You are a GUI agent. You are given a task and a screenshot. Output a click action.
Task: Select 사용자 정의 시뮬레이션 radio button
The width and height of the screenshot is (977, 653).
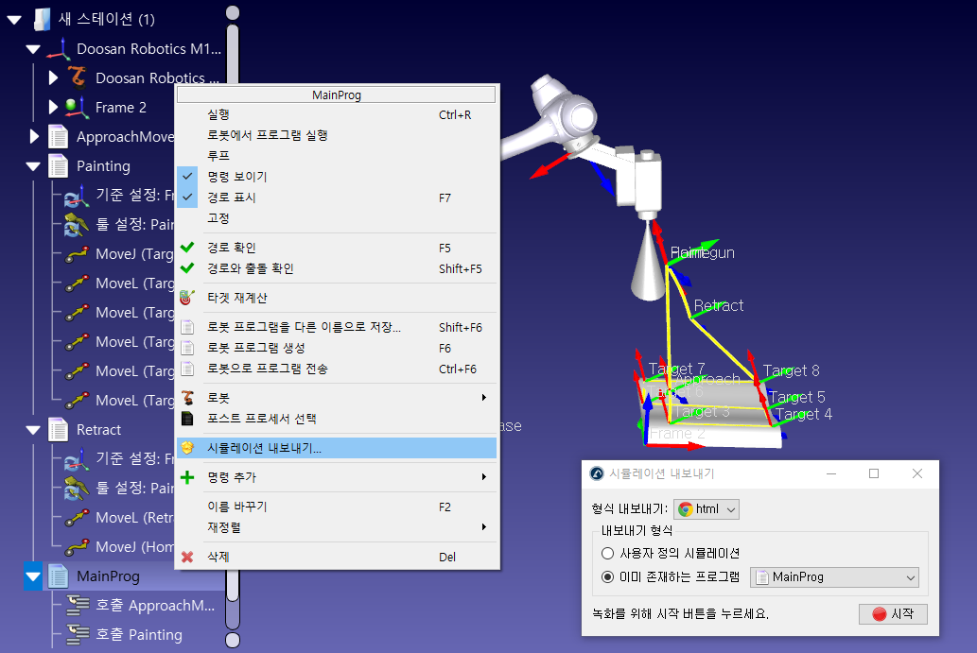607,553
